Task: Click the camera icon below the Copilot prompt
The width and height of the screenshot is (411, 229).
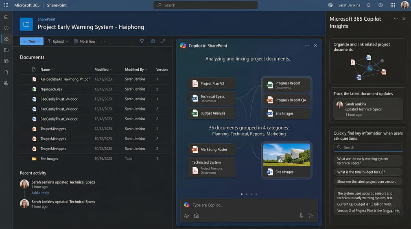Action: coord(197,216)
